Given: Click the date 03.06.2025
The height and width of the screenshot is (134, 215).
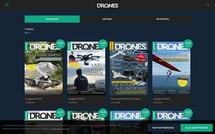Looking at the screenshot, I should click(30, 103).
